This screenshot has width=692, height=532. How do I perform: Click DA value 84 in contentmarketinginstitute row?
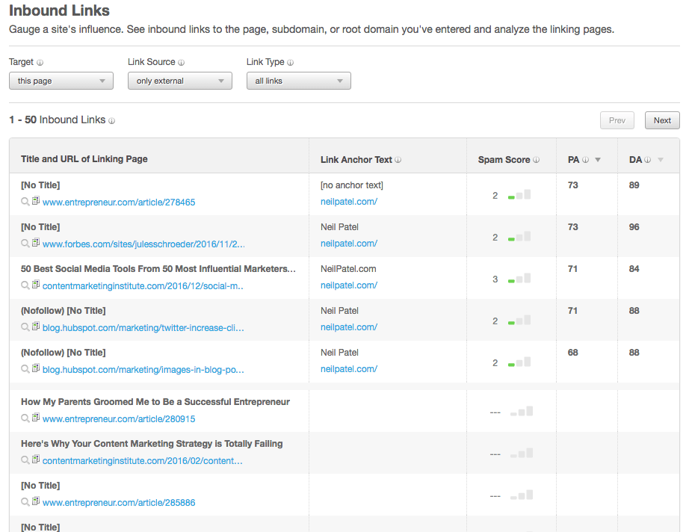pos(634,269)
